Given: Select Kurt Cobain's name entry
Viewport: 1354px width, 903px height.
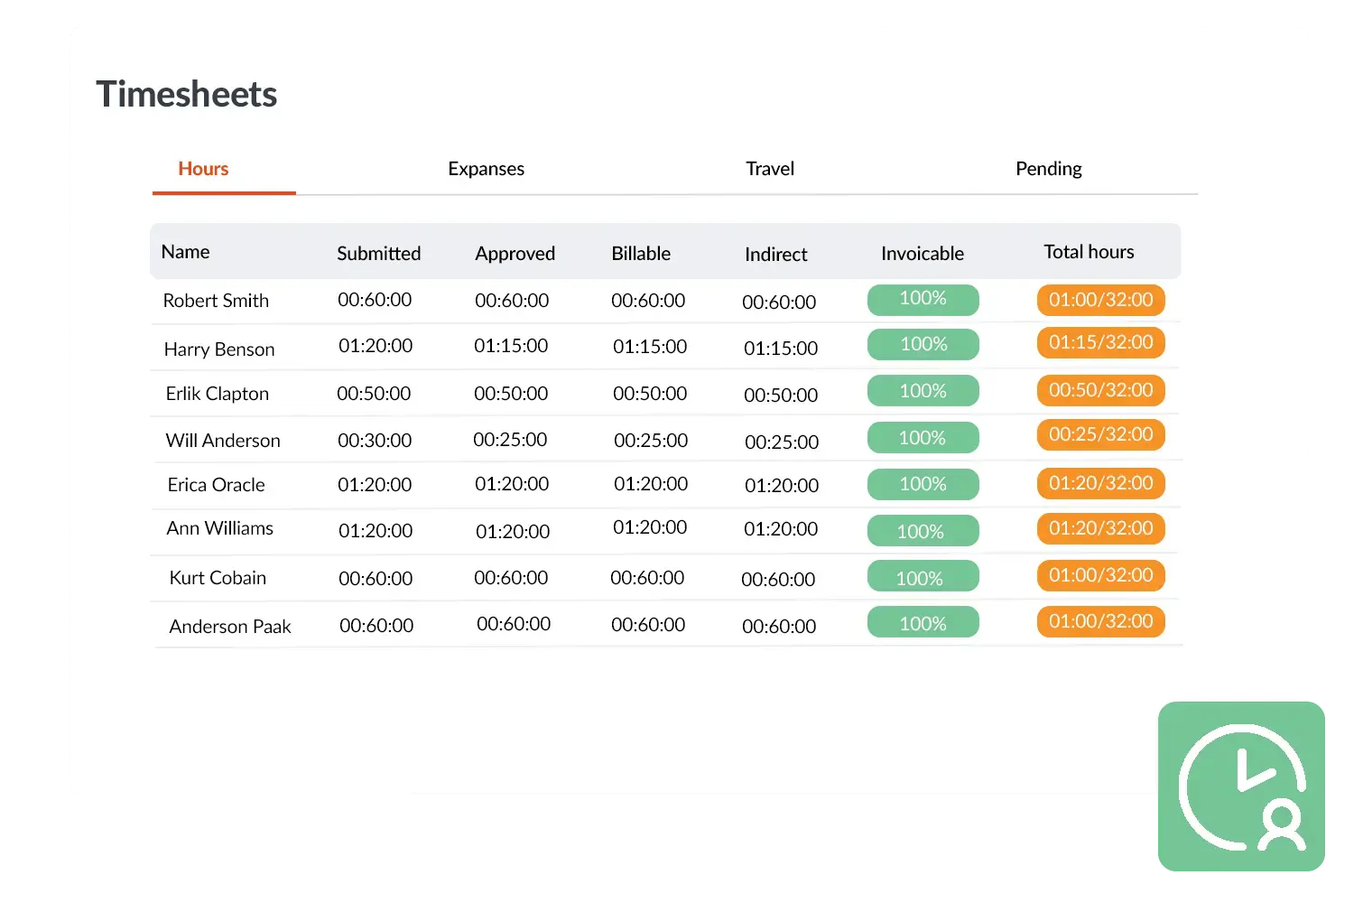Looking at the screenshot, I should [x=218, y=578].
